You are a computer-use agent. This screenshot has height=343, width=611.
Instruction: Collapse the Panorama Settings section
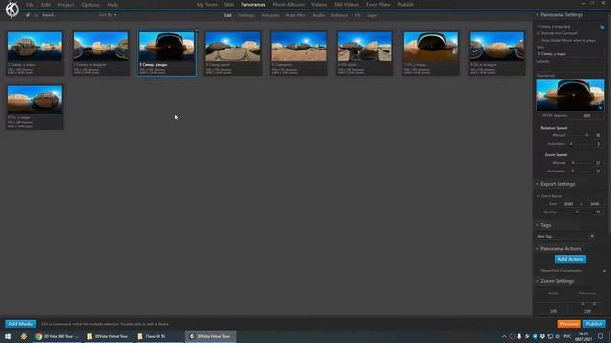pyautogui.click(x=537, y=15)
